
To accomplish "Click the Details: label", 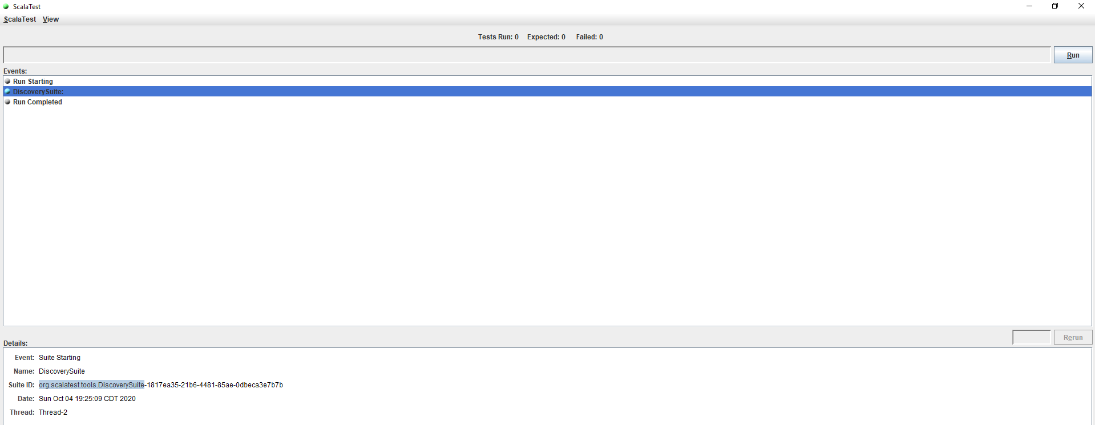I will tap(15, 343).
